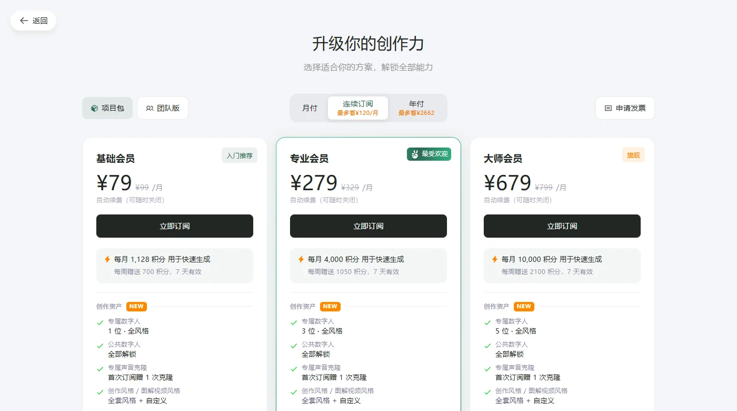Subscribe to 大师会员 with 立即订阅

(562, 226)
